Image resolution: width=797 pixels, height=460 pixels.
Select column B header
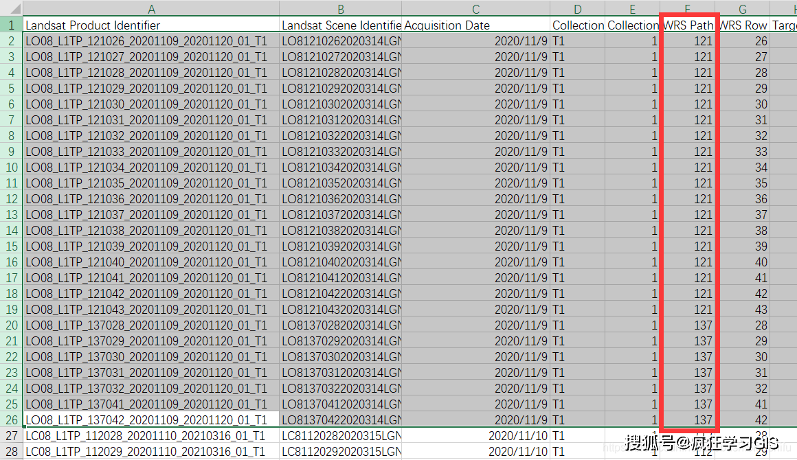click(x=340, y=8)
